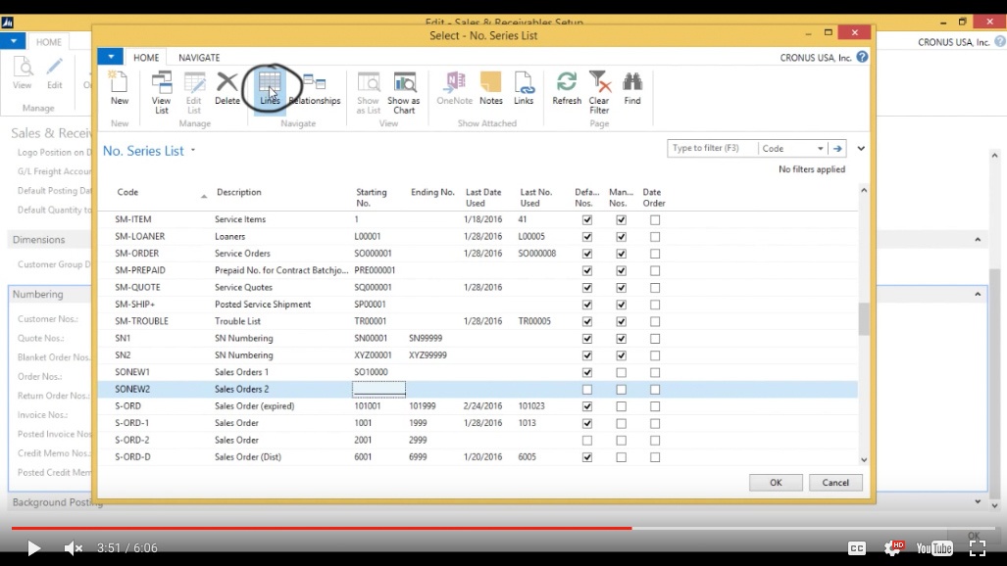Click the list vertical scrollbar thumb
1007x566 pixels.
tap(864, 319)
